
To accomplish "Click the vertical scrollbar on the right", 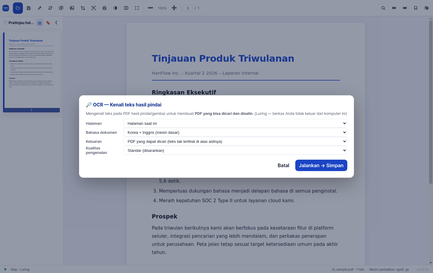I will [x=431, y=102].
